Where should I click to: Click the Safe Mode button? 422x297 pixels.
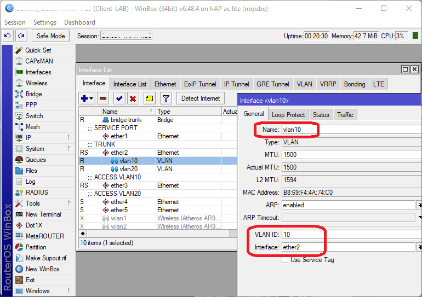50,36
